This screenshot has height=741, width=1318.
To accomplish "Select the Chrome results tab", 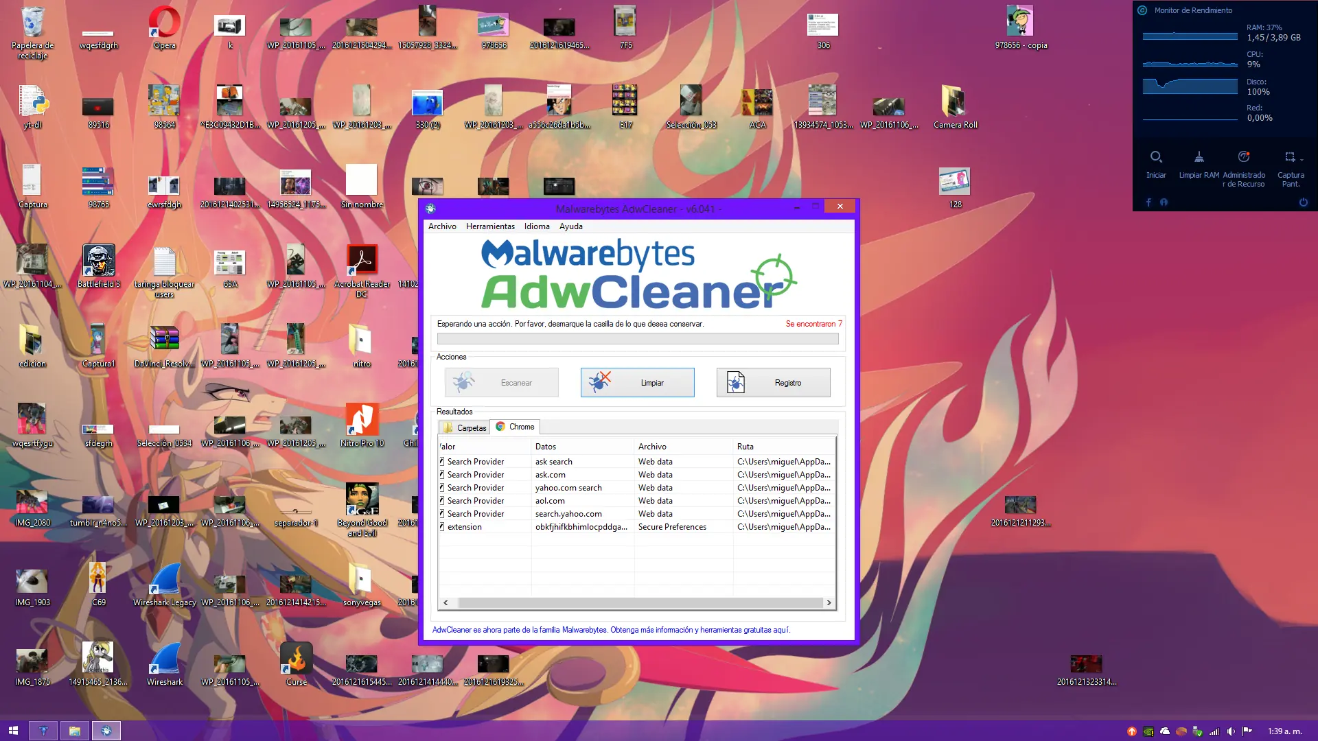I will tap(515, 427).
